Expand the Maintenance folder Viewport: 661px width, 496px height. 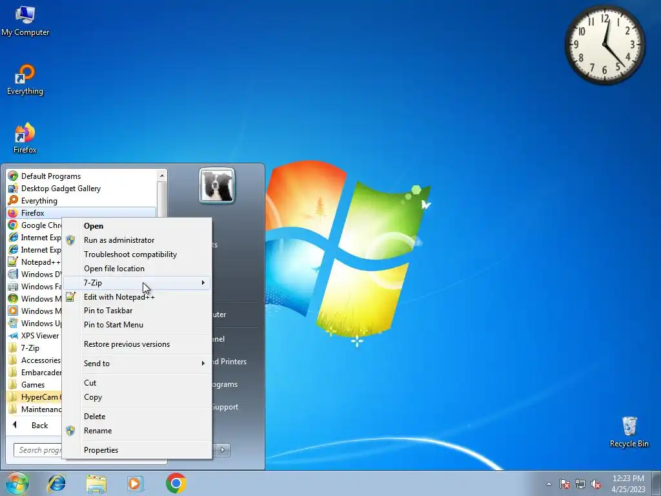click(35, 409)
